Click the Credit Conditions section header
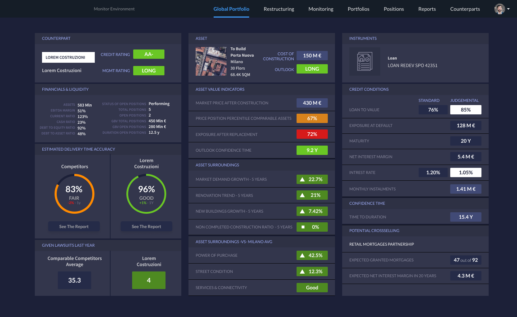This screenshot has width=517, height=317. (x=369, y=89)
